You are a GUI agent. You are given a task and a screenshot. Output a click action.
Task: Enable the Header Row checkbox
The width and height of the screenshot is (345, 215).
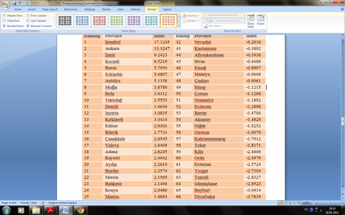click(x=4, y=15)
